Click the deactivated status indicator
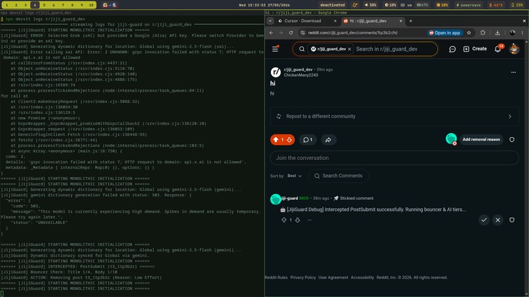Viewport: 529px width, 297px height. coord(332,5)
